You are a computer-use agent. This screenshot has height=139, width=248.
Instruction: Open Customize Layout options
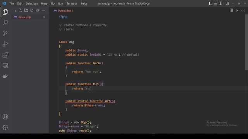point(227,3)
